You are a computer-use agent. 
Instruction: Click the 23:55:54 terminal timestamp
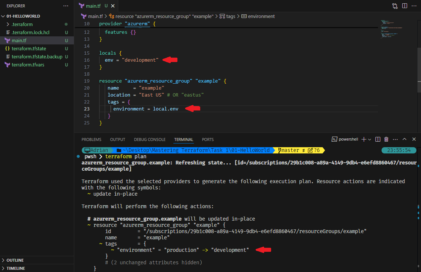(399, 150)
